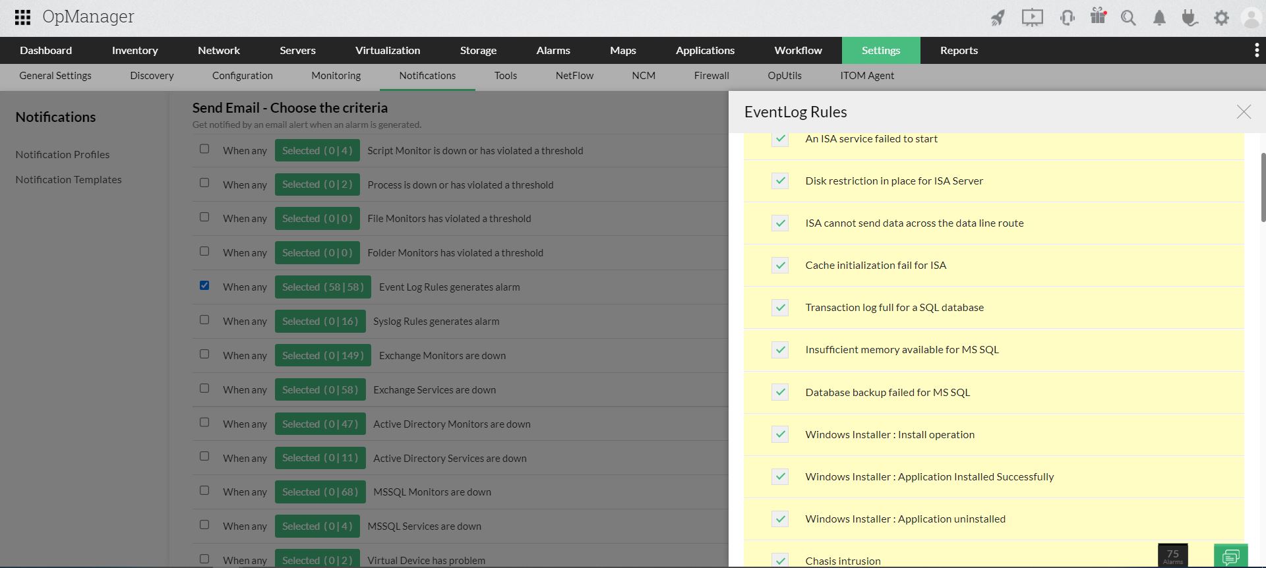Open the video presentation icon
The height and width of the screenshot is (568, 1266).
tap(1033, 18)
